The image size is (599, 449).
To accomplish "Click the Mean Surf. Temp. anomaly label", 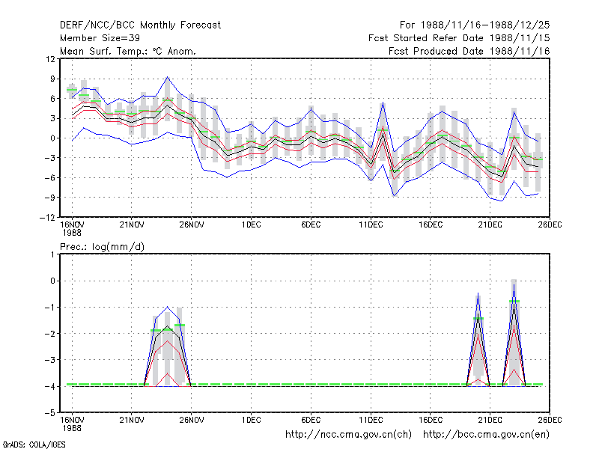I will point(127,51).
